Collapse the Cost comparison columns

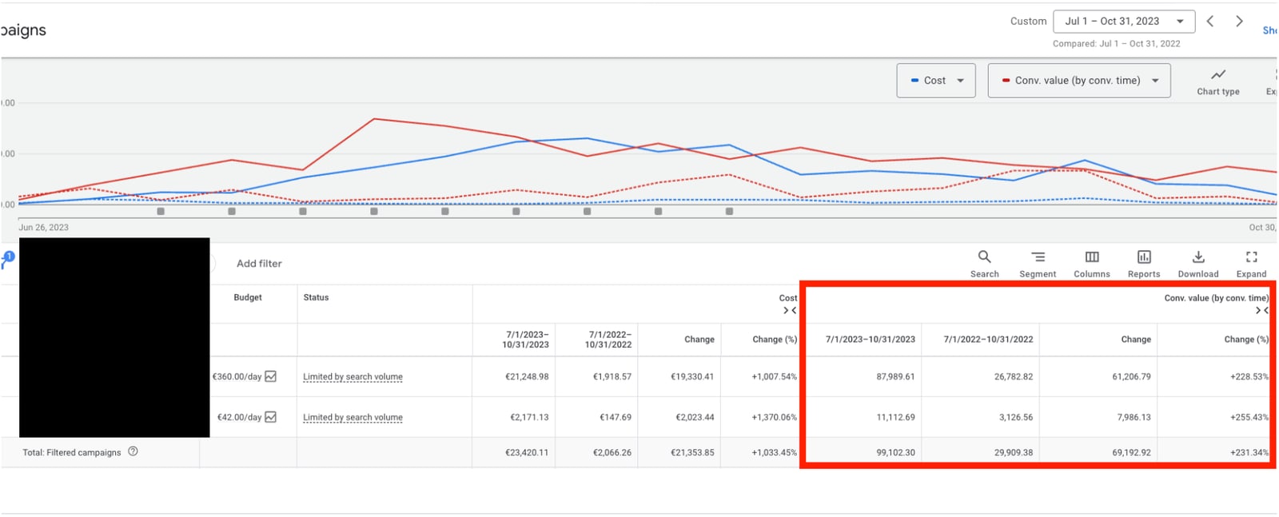tap(789, 310)
